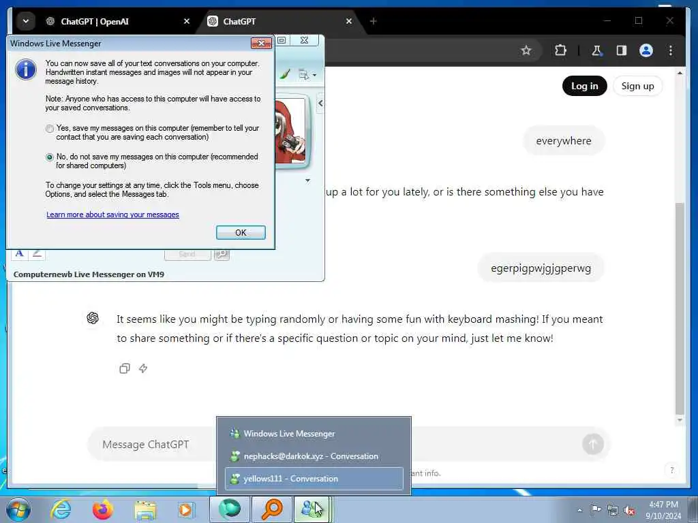Switch to the "ChatGPT" browser tab
The image size is (698, 523).
pos(276,21)
